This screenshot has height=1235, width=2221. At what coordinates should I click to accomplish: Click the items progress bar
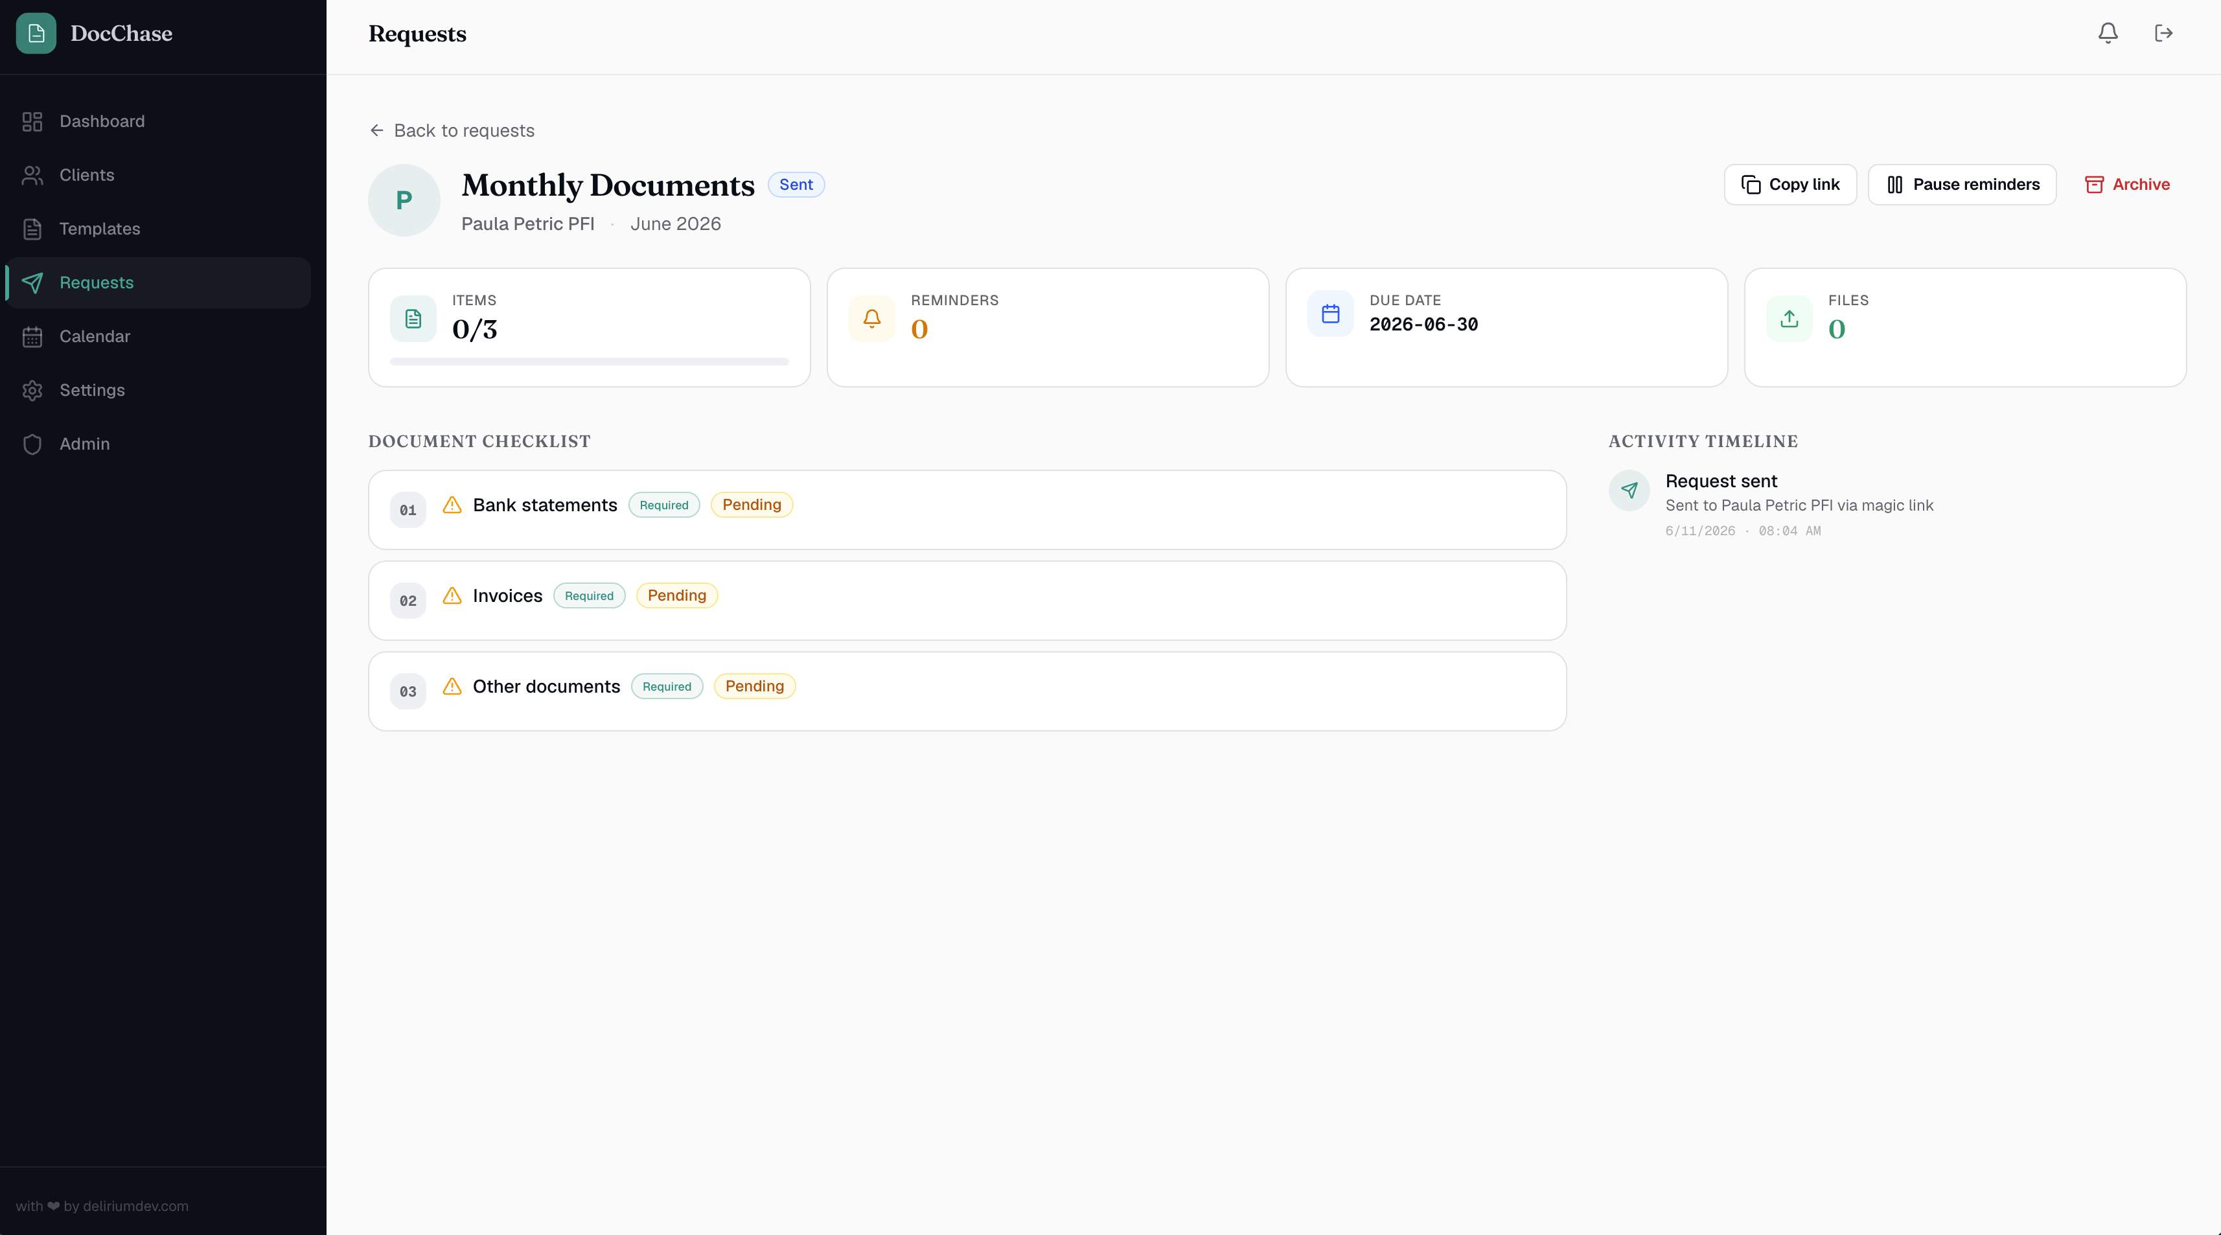(x=589, y=362)
